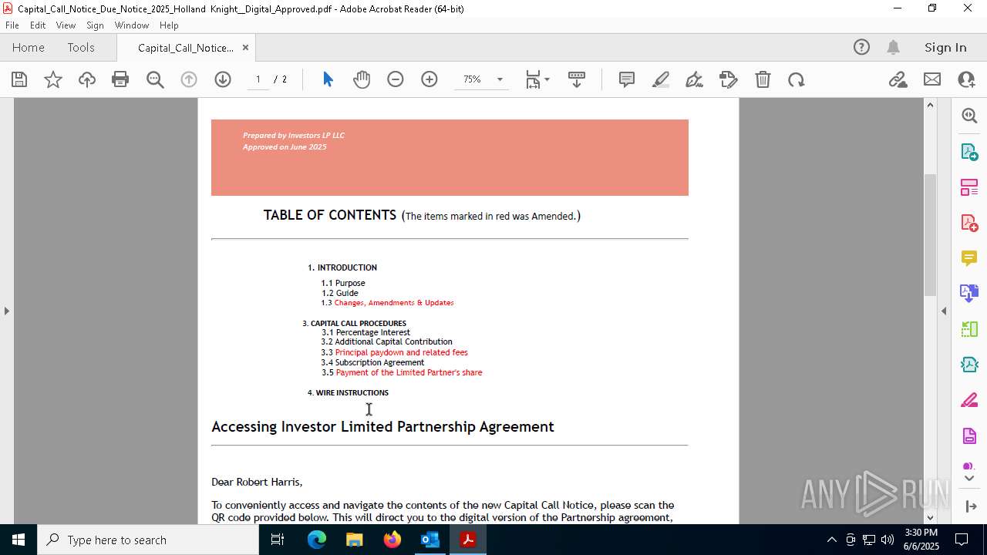Open Microsoft Edge from taskbar
This screenshot has width=987, height=555.
pos(317,540)
